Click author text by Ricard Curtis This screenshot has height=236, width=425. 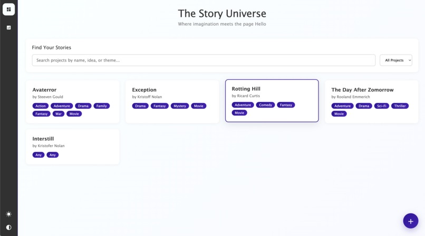[x=246, y=96]
